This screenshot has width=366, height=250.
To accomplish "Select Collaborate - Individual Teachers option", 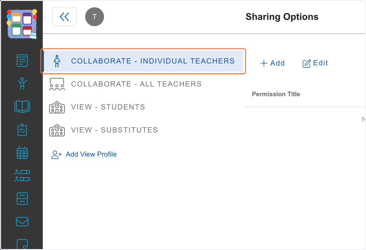I will pos(143,61).
